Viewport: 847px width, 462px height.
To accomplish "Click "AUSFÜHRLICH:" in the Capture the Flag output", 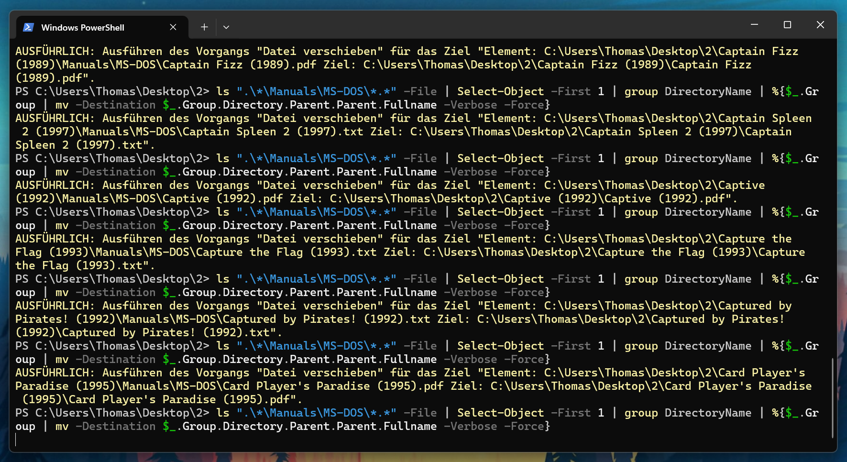I will [x=55, y=239].
